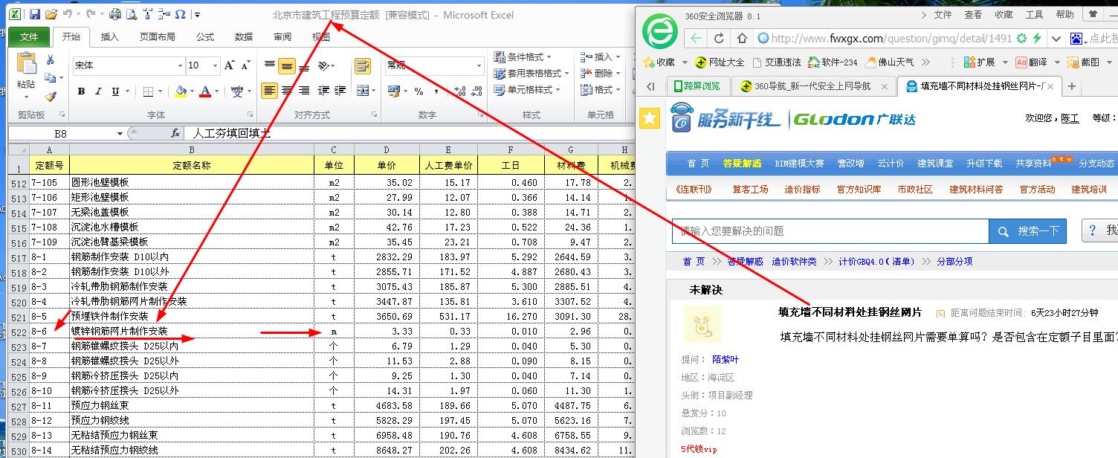Activate the Format Painter brush
Viewport: 1118px width, 458px height.
pos(51,96)
